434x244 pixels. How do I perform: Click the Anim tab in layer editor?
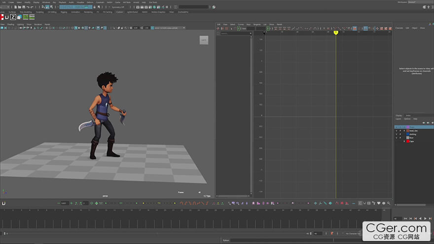tap(408, 115)
